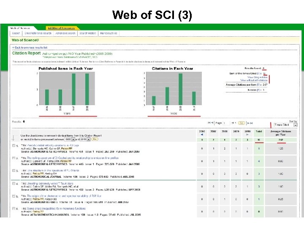Click View without self-citations link
This screenshot has height=228, width=304.
coord(254,80)
